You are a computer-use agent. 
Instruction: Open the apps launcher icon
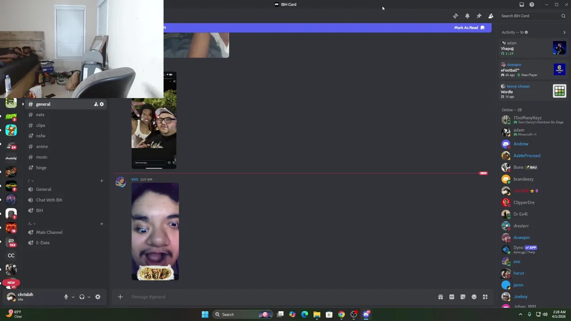485,297
